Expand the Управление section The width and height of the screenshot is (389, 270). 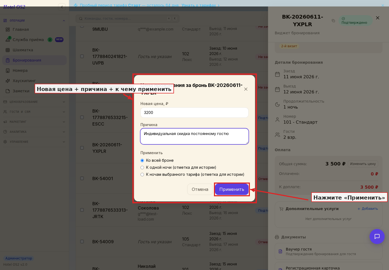[64, 142]
